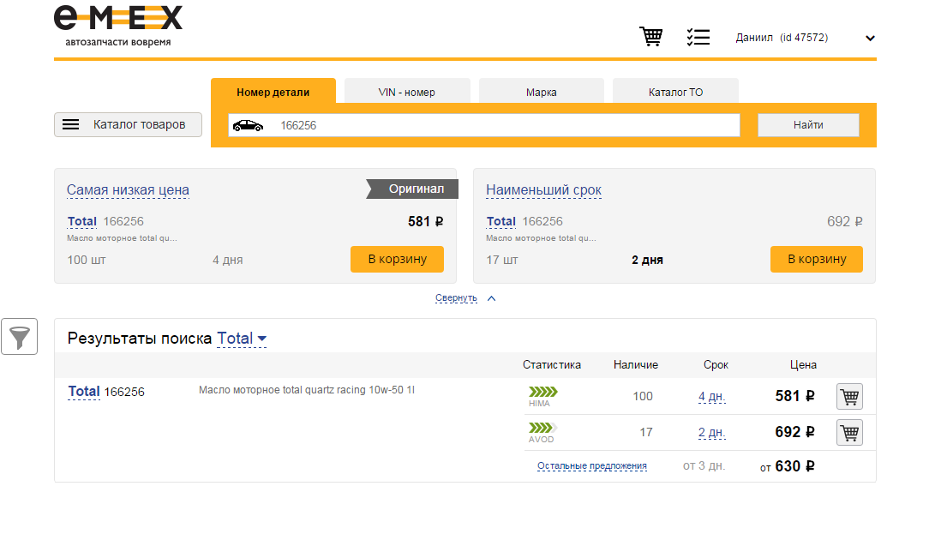The image size is (935, 540).
Task: Click the Наличие column header
Action: 636,364
